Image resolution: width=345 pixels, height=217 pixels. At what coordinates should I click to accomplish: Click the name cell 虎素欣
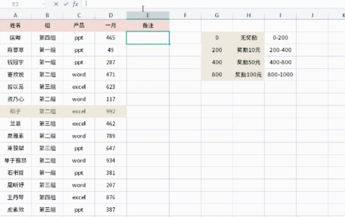click(16, 210)
